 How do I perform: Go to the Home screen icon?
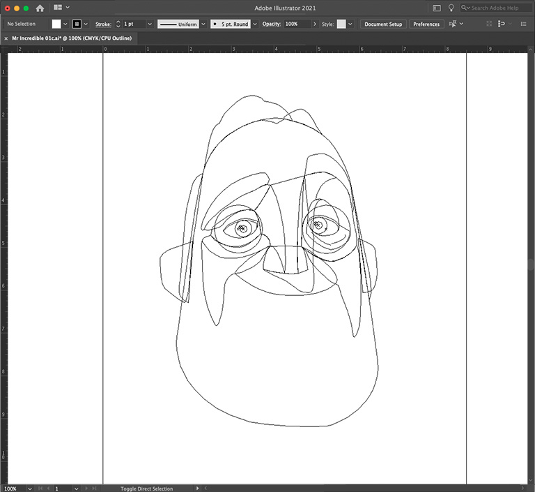(40, 8)
